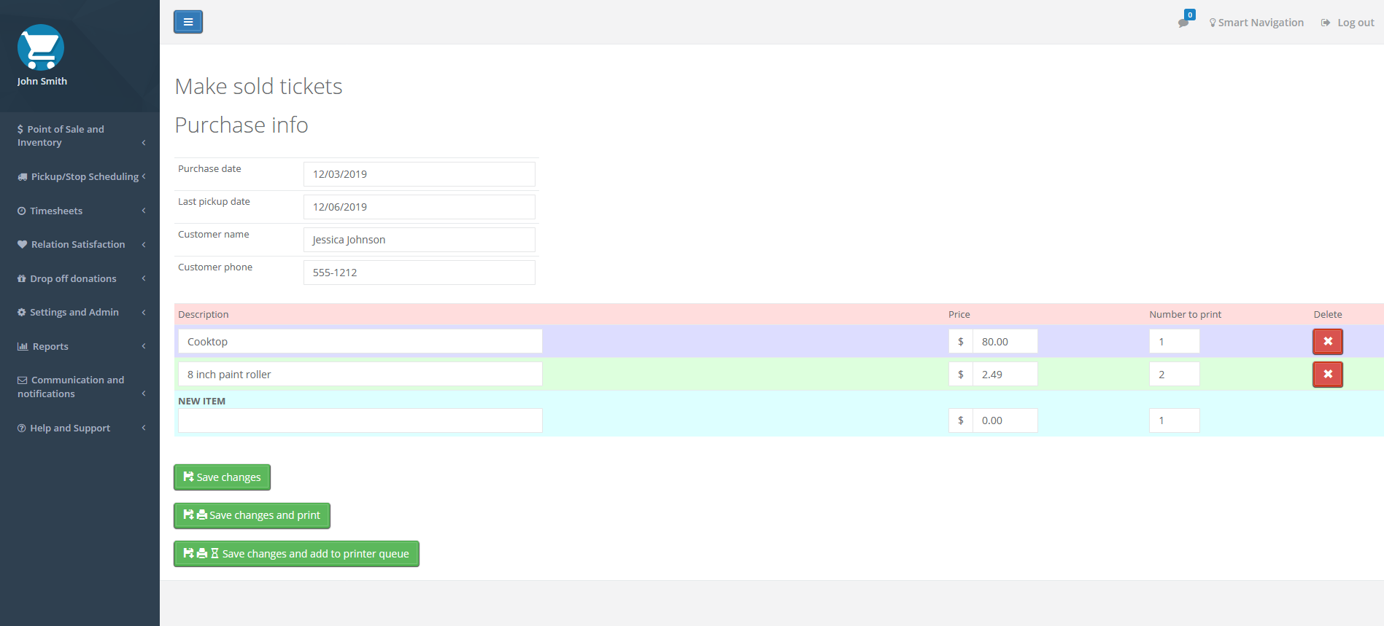Save changes and add to printer queue

296,554
